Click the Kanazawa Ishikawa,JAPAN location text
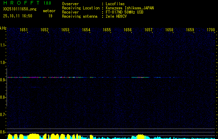 pos(130,8)
